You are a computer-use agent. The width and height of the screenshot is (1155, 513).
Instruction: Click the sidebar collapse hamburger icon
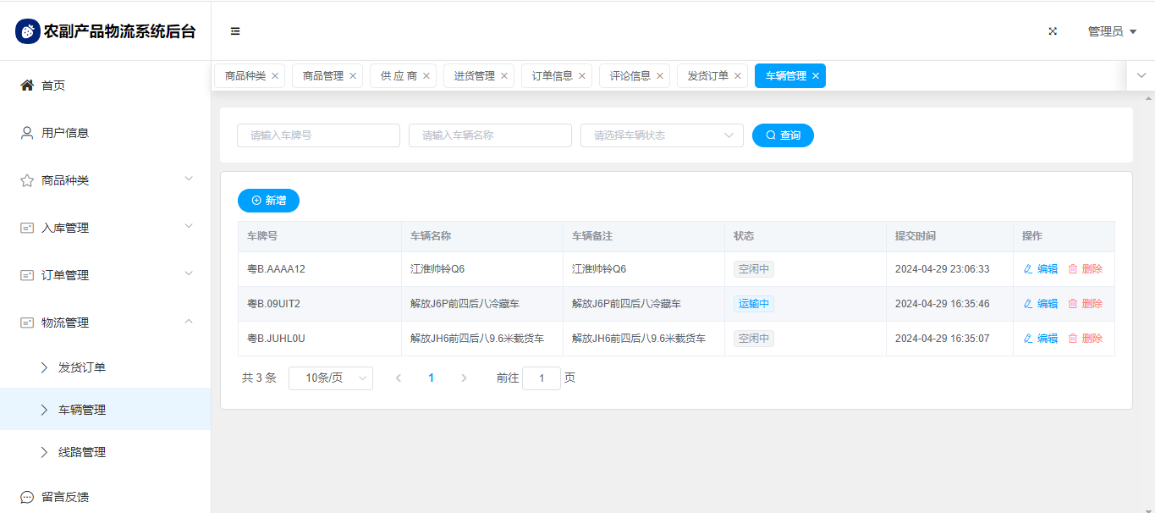pos(235,31)
